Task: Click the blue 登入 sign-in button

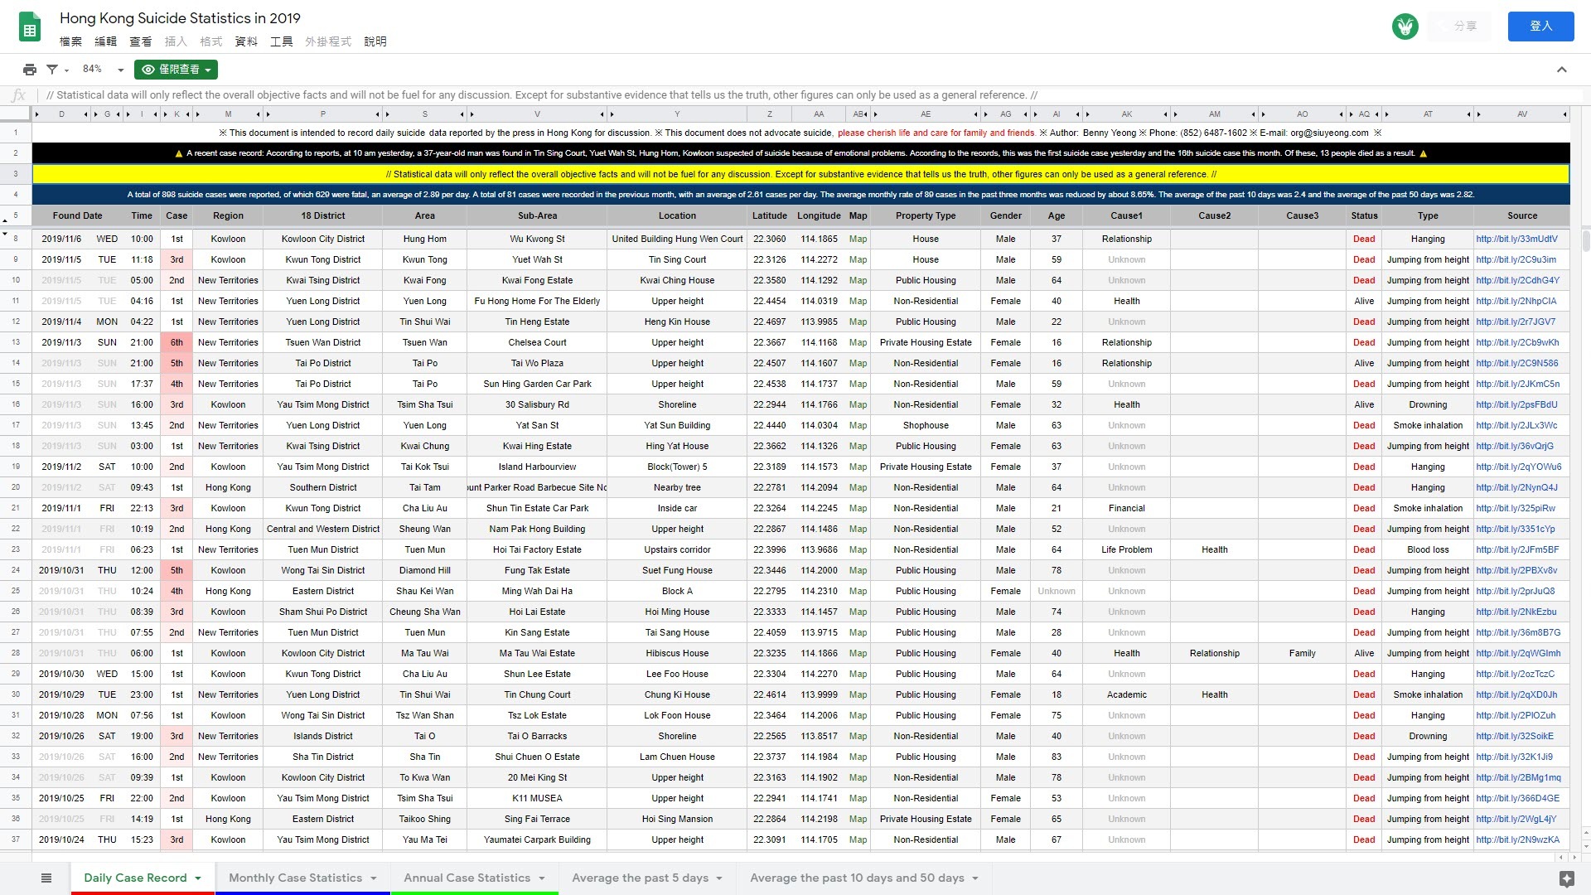Action: tap(1540, 27)
